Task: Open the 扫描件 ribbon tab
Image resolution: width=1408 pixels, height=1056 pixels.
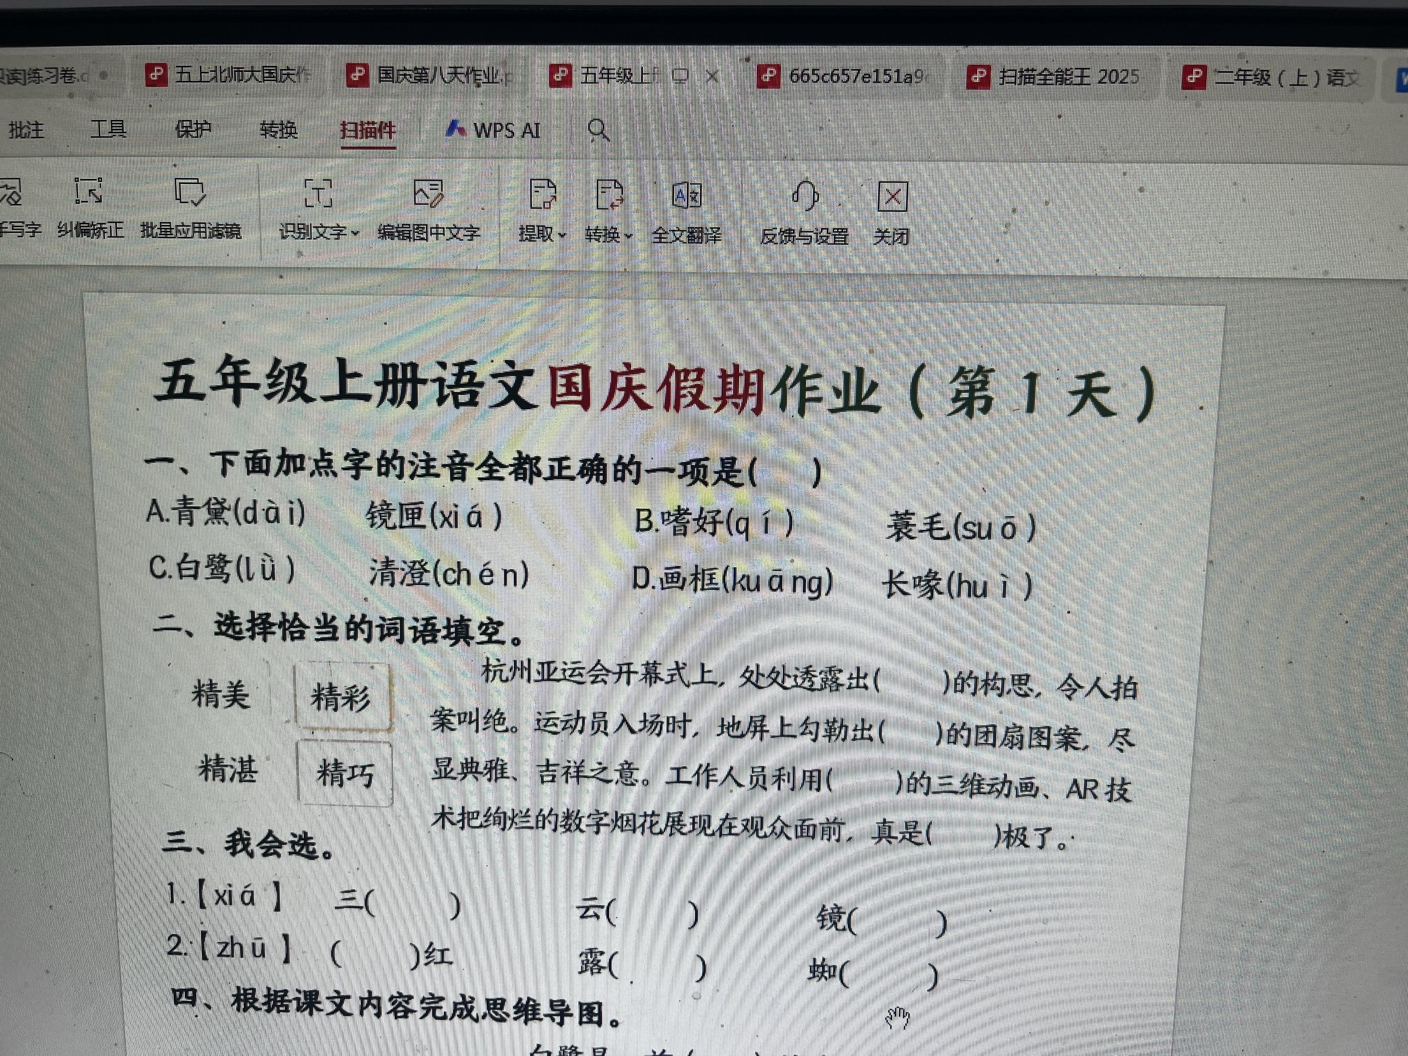Action: point(368,131)
